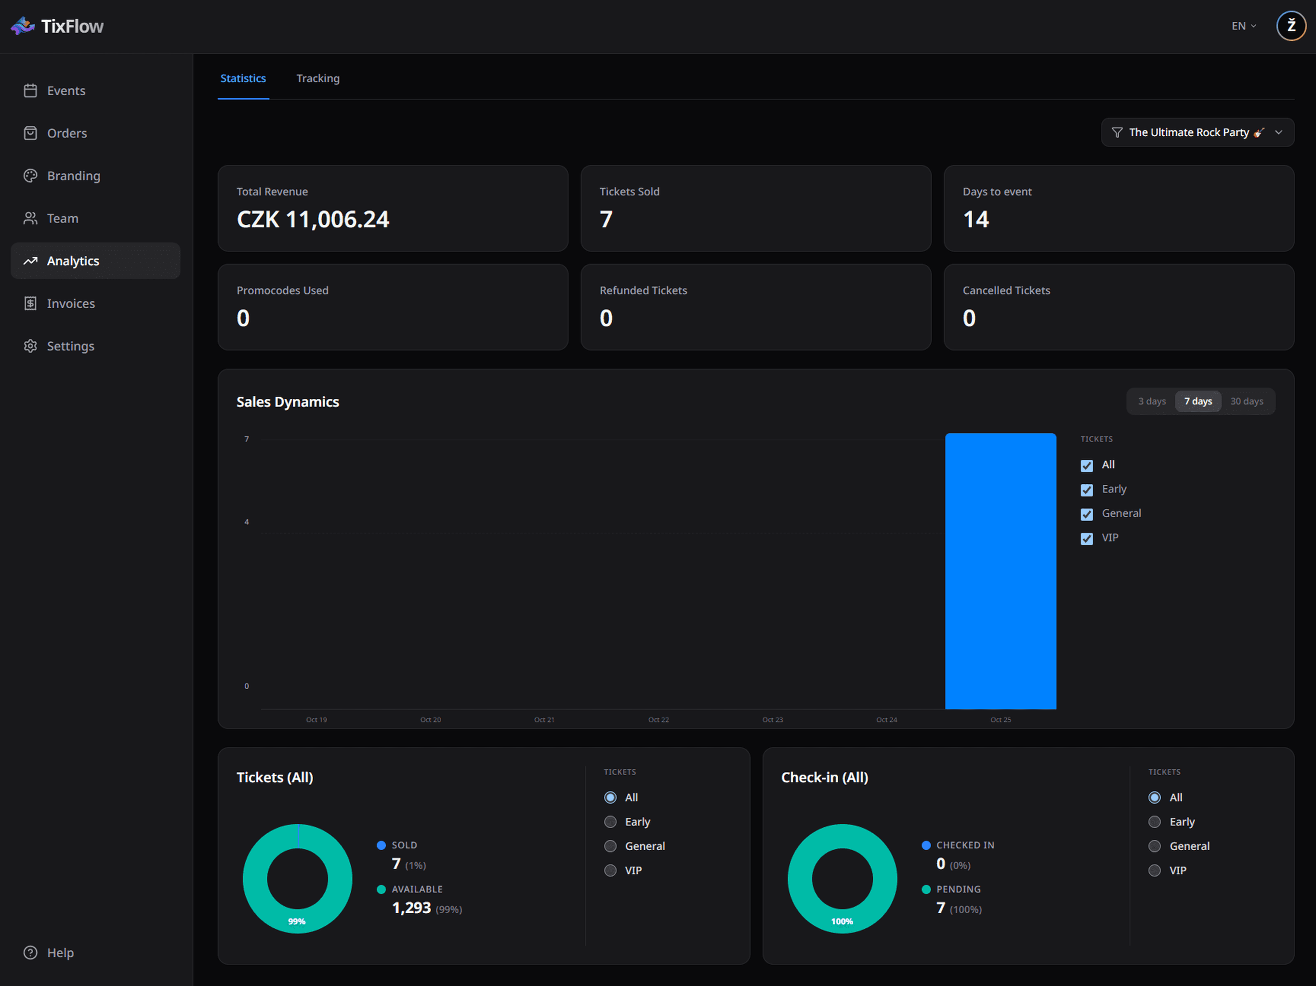Uncheck the Early tickets checkbox

pyautogui.click(x=1087, y=490)
